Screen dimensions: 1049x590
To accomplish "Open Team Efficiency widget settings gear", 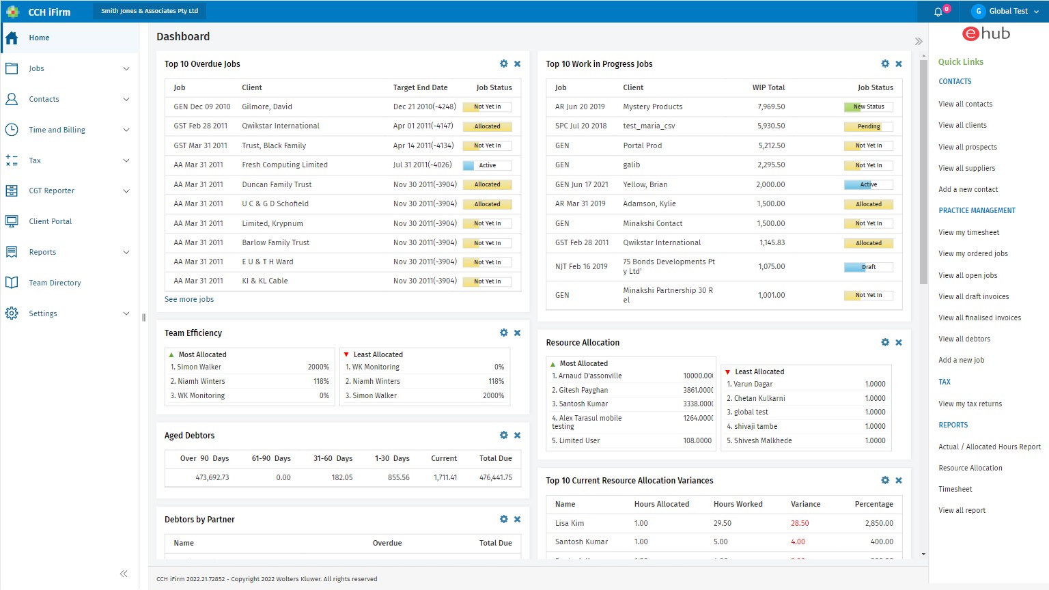I will click(503, 333).
